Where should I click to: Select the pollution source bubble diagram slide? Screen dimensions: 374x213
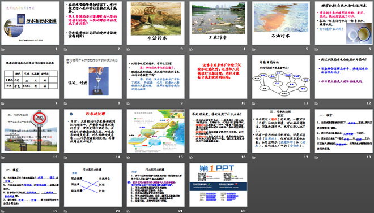[281, 77]
